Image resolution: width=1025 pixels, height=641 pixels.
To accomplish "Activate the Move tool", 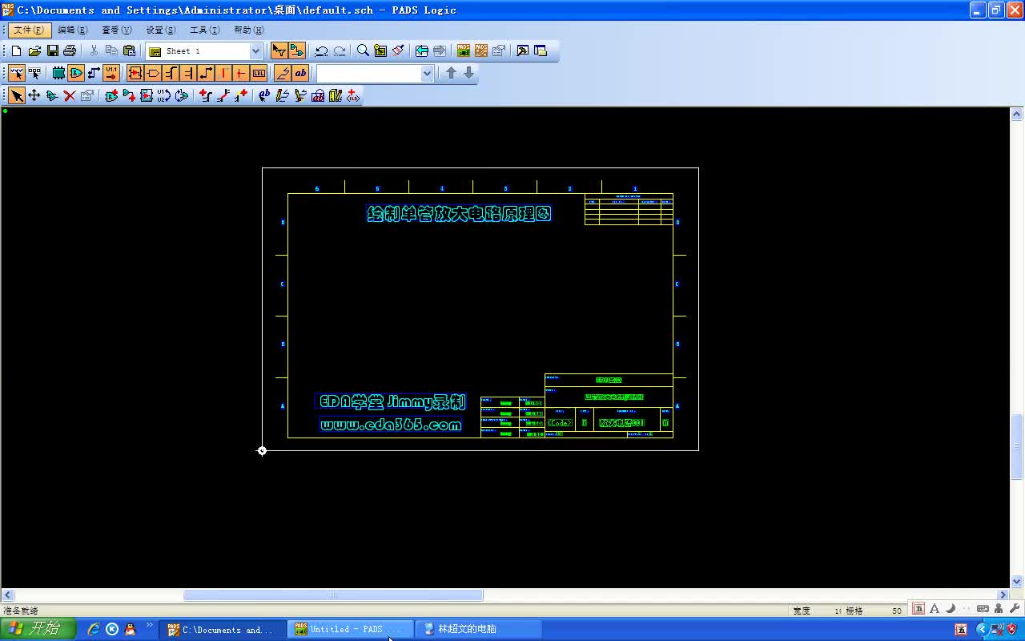I will tap(34, 95).
